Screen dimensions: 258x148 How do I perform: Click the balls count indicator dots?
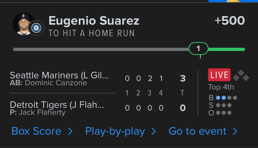(226, 98)
